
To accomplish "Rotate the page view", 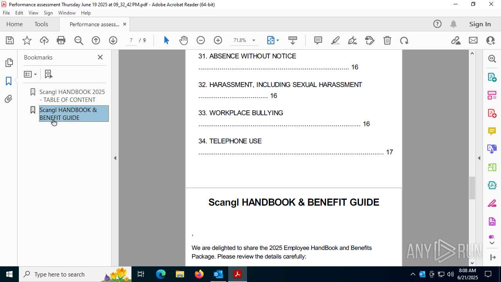I will (x=404, y=40).
